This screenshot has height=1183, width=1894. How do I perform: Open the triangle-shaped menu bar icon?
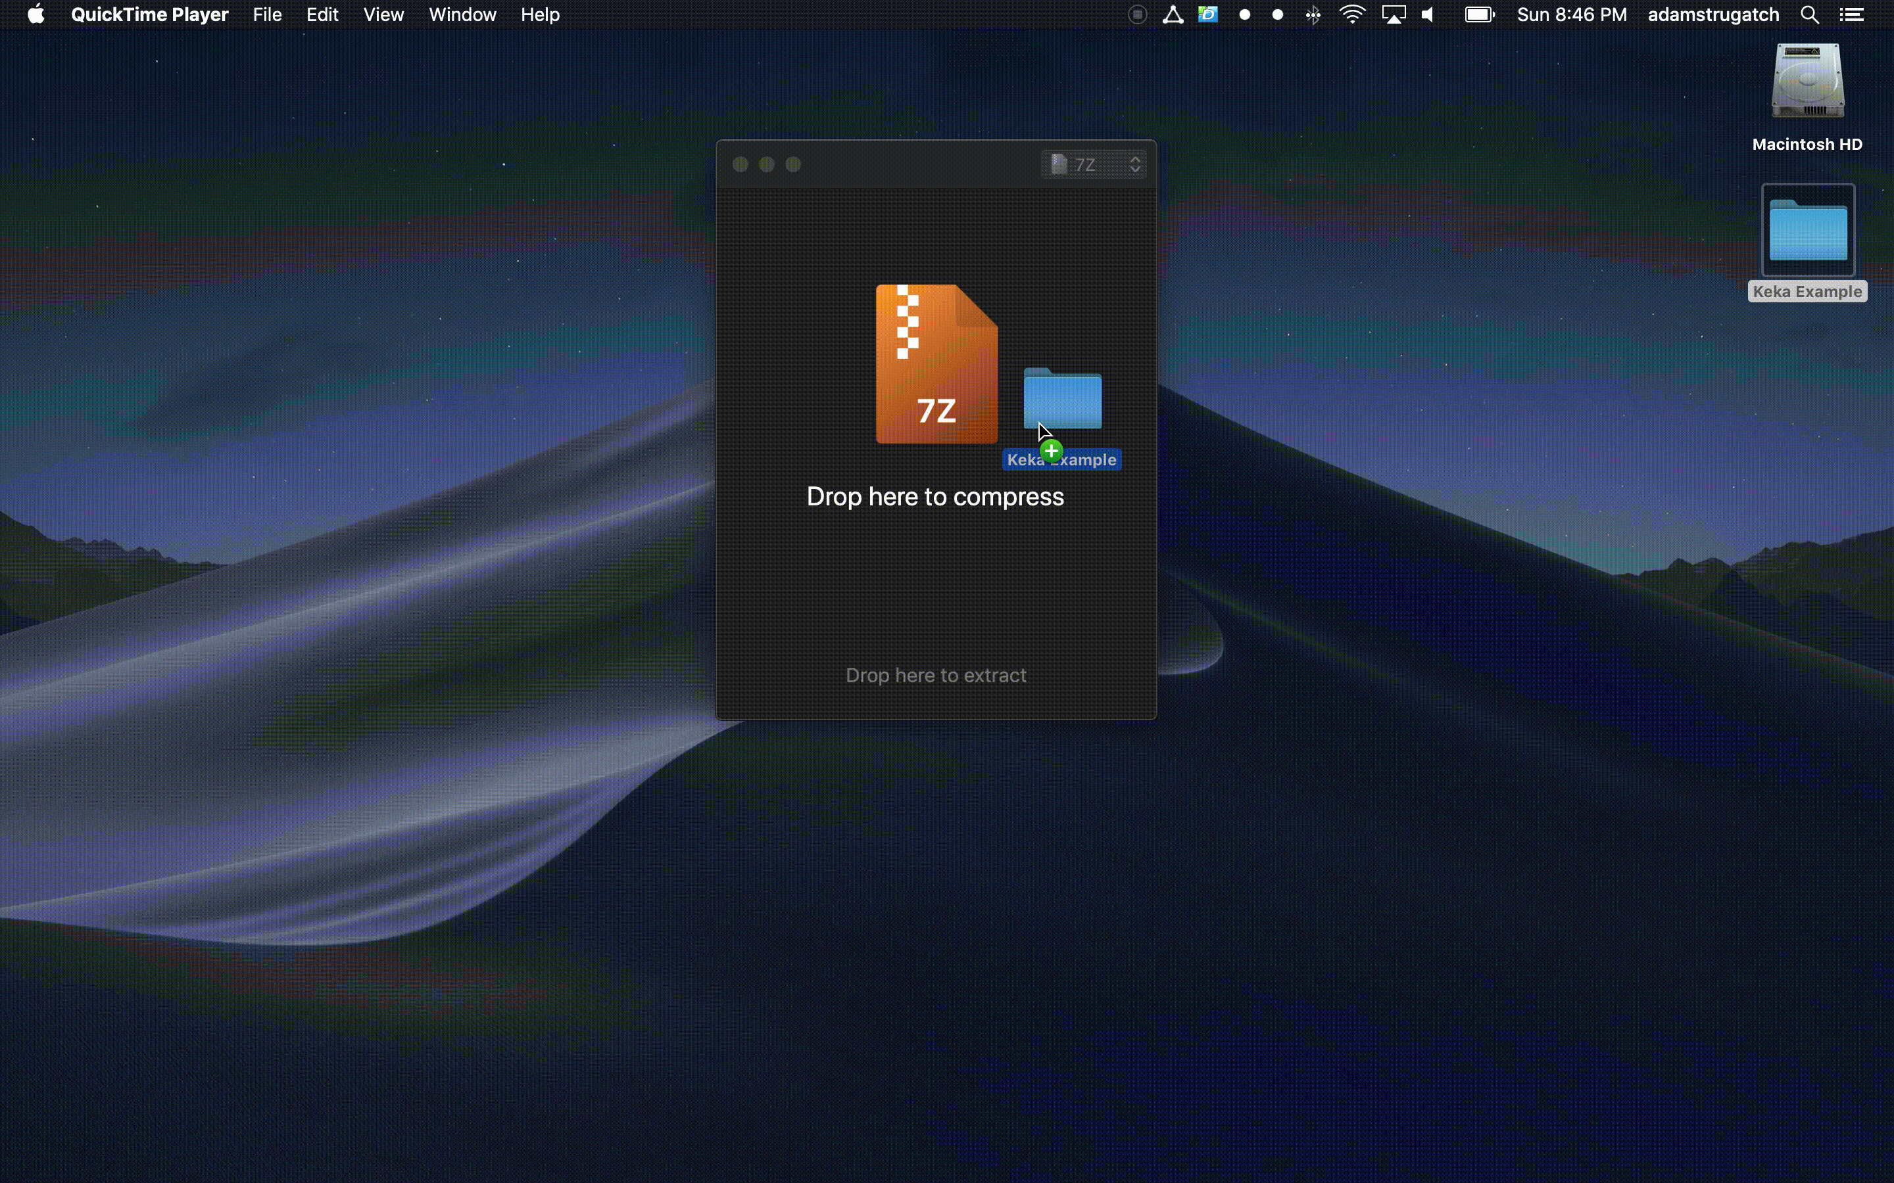1173,14
